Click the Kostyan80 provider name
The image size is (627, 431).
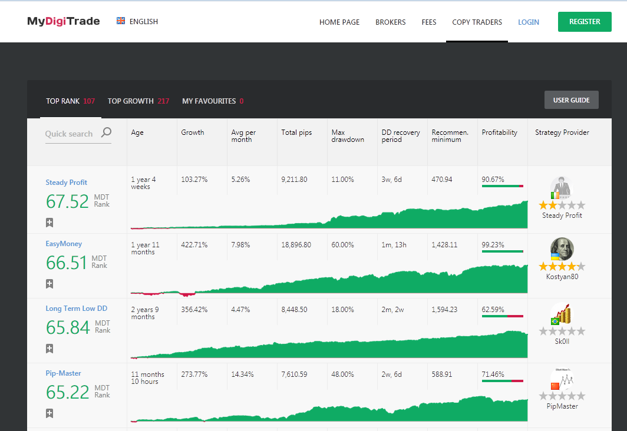coord(562,276)
